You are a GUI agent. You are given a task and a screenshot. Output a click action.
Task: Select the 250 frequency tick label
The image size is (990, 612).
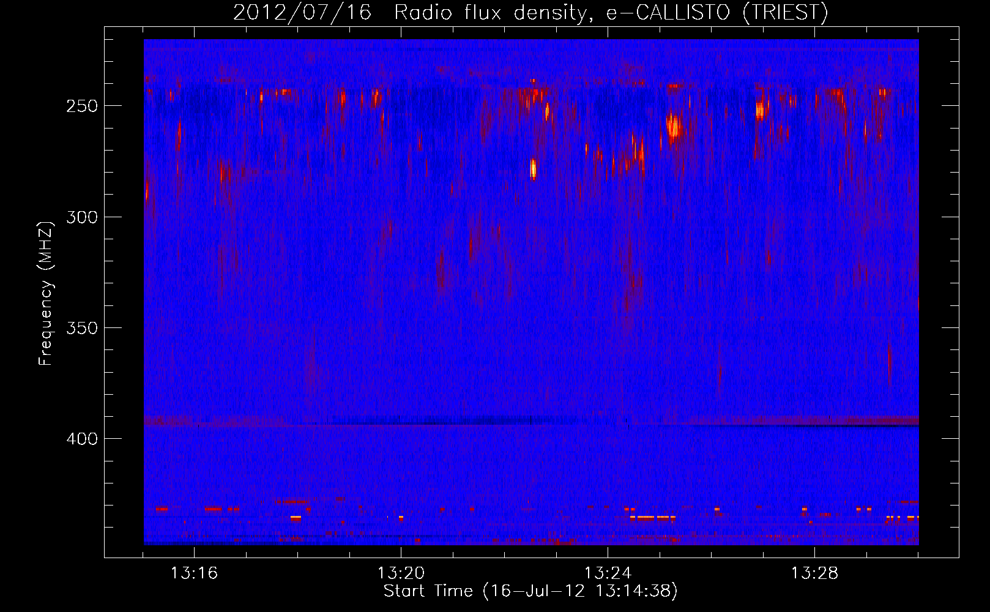82,106
